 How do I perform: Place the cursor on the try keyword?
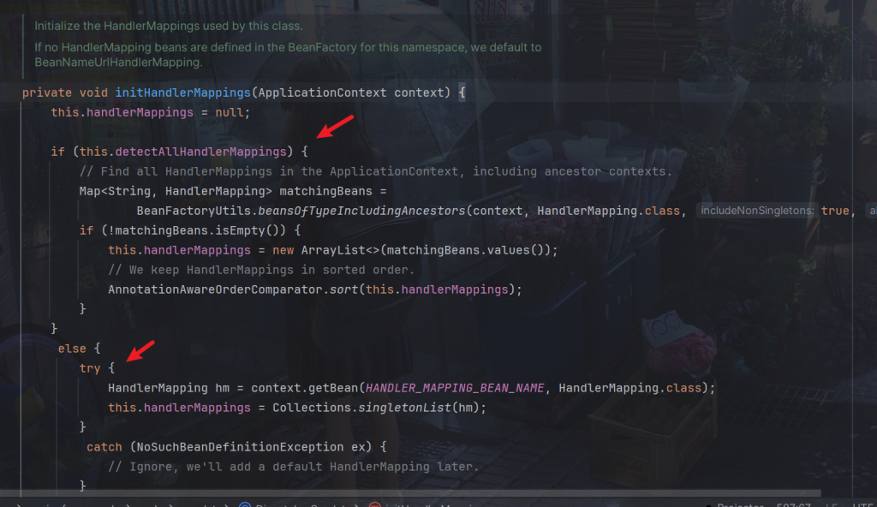(x=89, y=368)
